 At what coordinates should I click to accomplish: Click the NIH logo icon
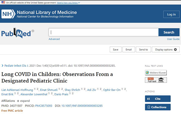[8, 14]
